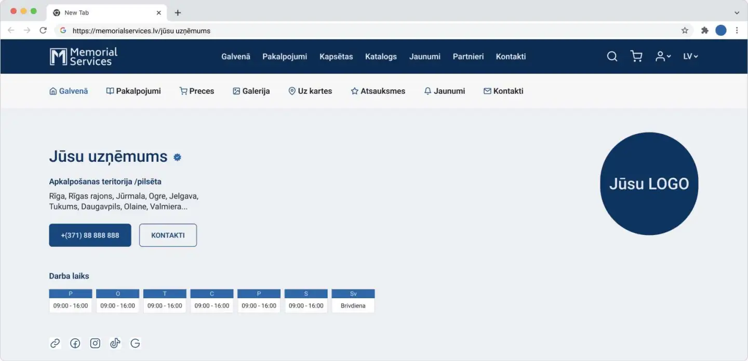Open the LV language dropdown

[690, 57]
